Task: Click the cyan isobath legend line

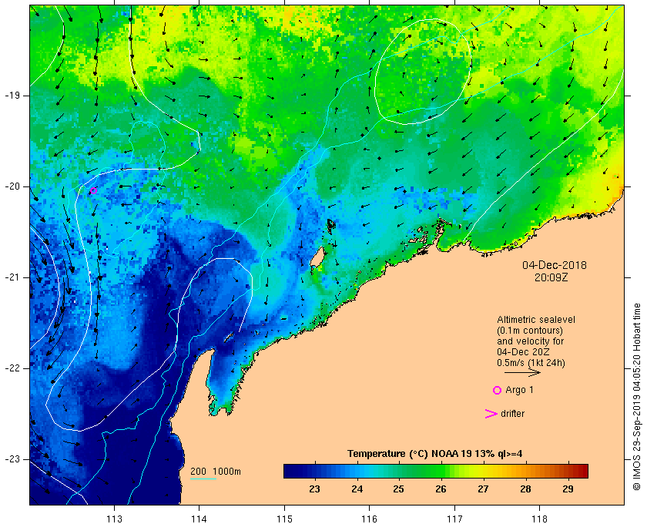Action: tap(203, 479)
